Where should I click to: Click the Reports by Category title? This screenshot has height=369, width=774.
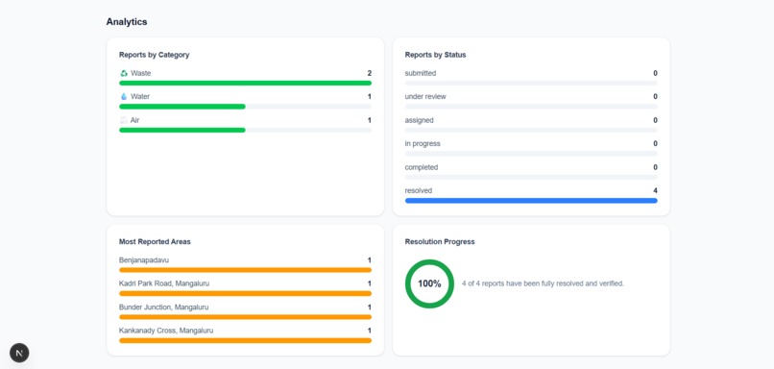click(x=154, y=55)
